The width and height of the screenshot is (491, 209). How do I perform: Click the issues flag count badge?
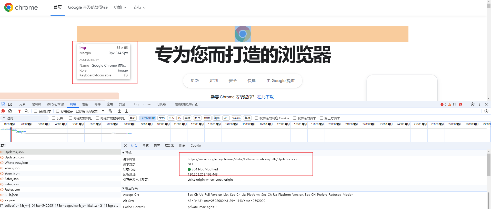pyautogui.click(x=462, y=104)
